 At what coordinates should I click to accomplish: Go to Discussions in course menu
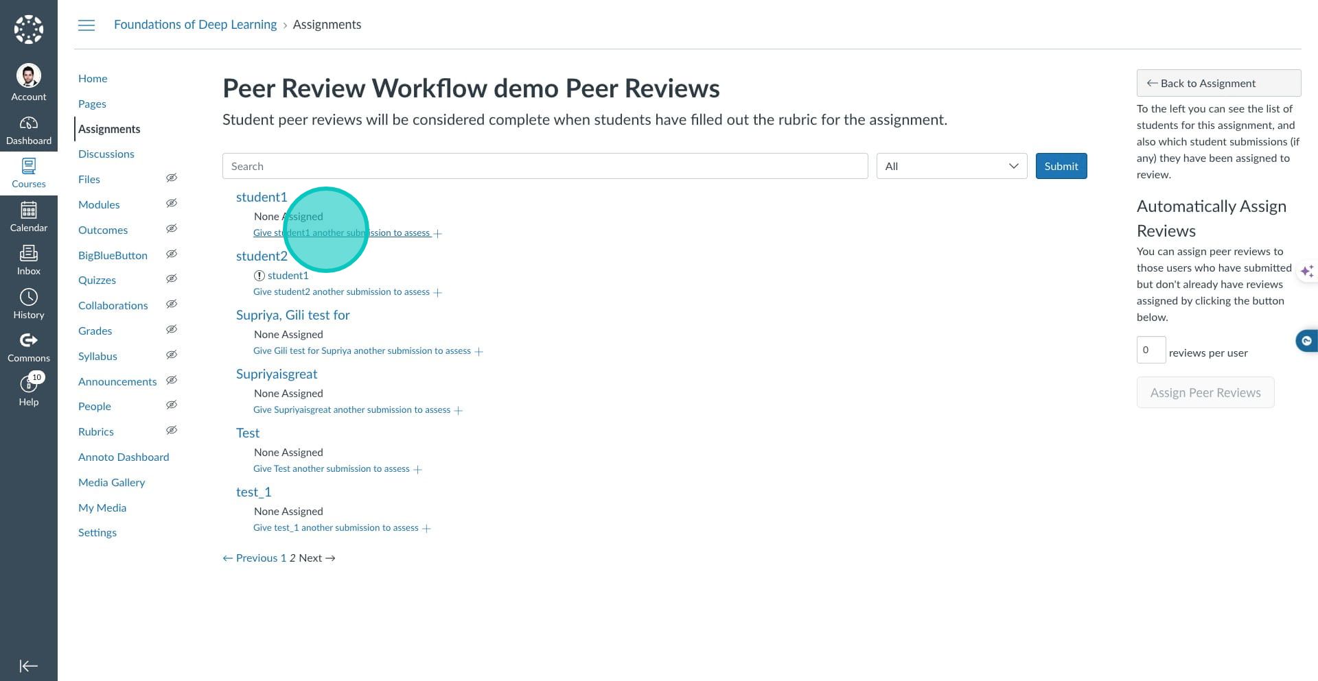(x=106, y=154)
